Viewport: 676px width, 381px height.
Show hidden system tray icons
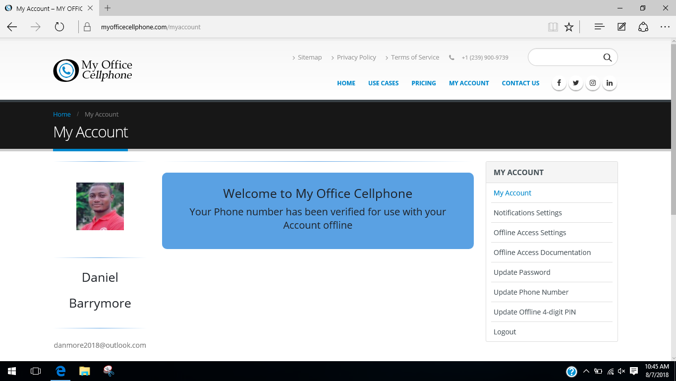pyautogui.click(x=586, y=371)
